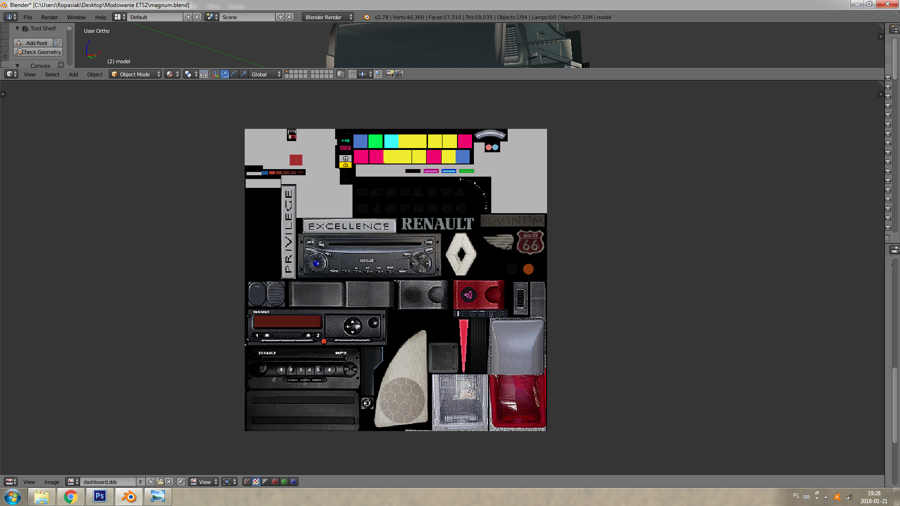Click the Check Geometry button

tap(38, 52)
